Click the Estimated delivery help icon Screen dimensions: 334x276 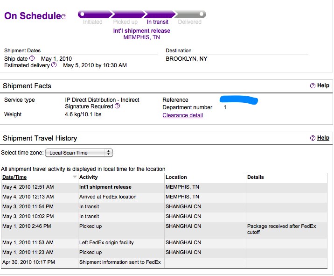coord(54,64)
